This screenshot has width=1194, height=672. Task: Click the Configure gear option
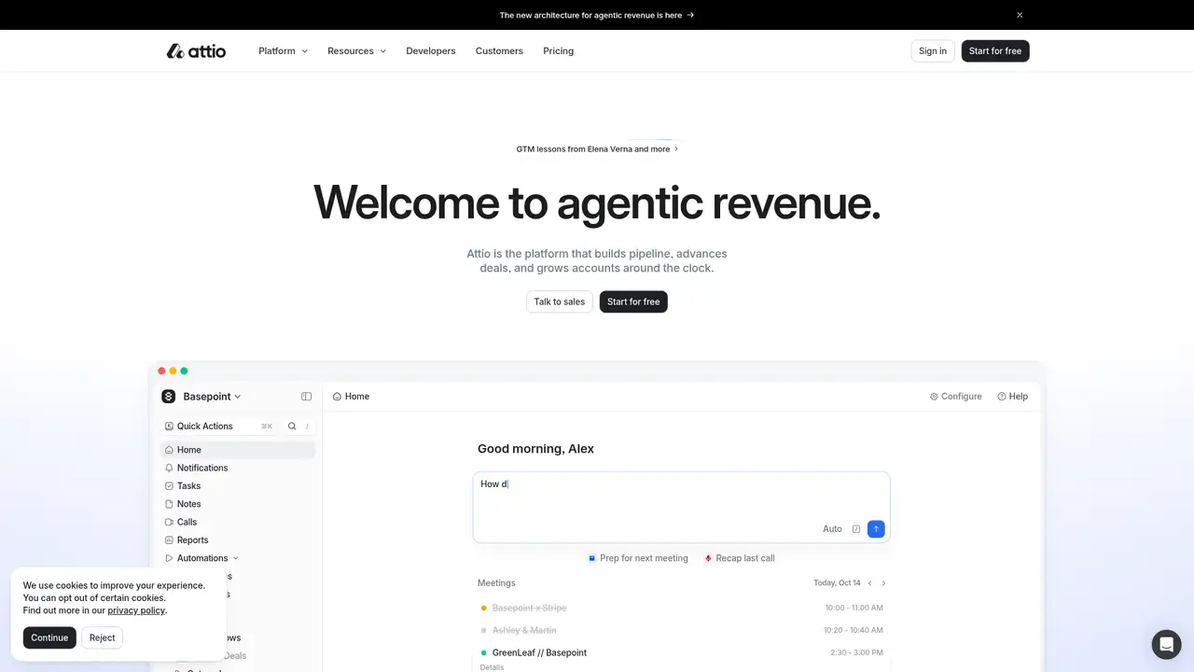956,397
